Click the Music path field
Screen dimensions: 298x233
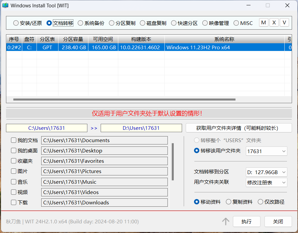coord(104,182)
